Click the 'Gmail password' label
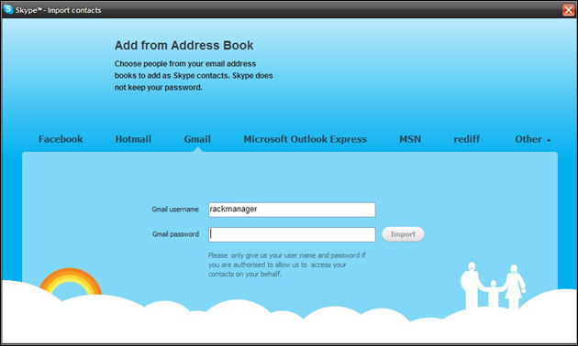The width and height of the screenshot is (578, 346). [x=175, y=234]
